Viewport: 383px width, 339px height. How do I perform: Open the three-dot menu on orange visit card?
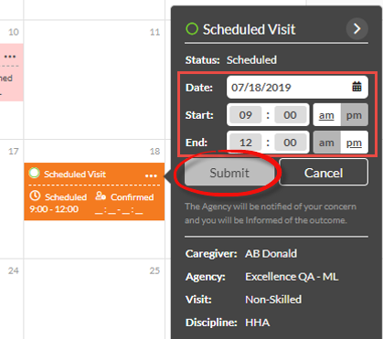151,175
